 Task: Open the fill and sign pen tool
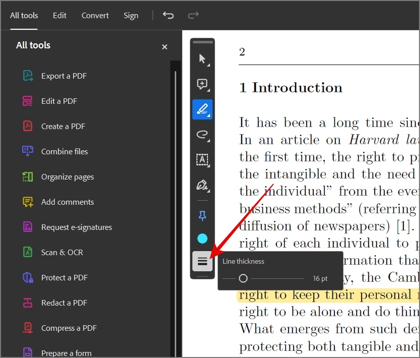pyautogui.click(x=202, y=185)
